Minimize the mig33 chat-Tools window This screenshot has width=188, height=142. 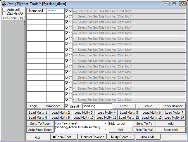(x=165, y=4)
